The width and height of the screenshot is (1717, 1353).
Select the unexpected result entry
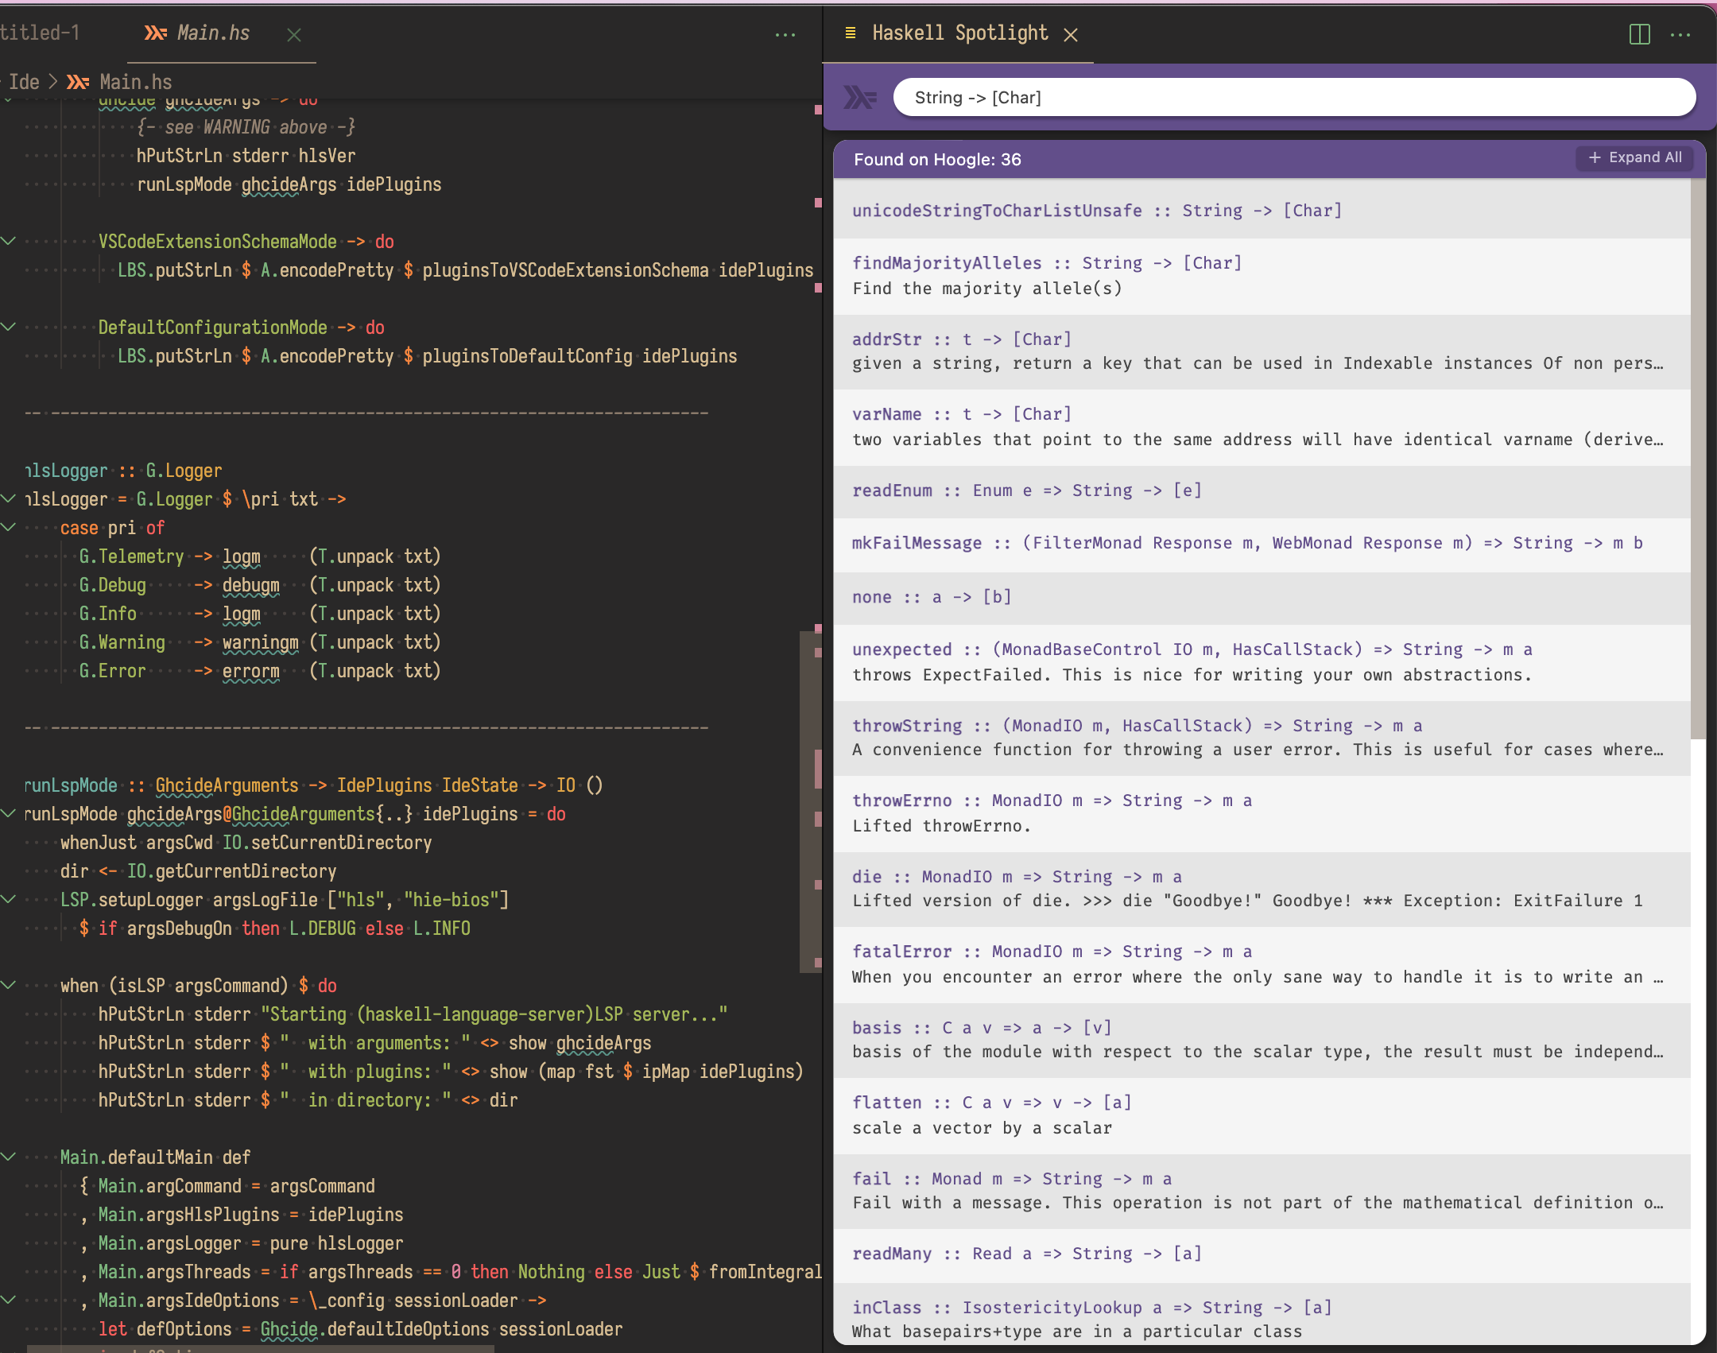(x=1262, y=662)
